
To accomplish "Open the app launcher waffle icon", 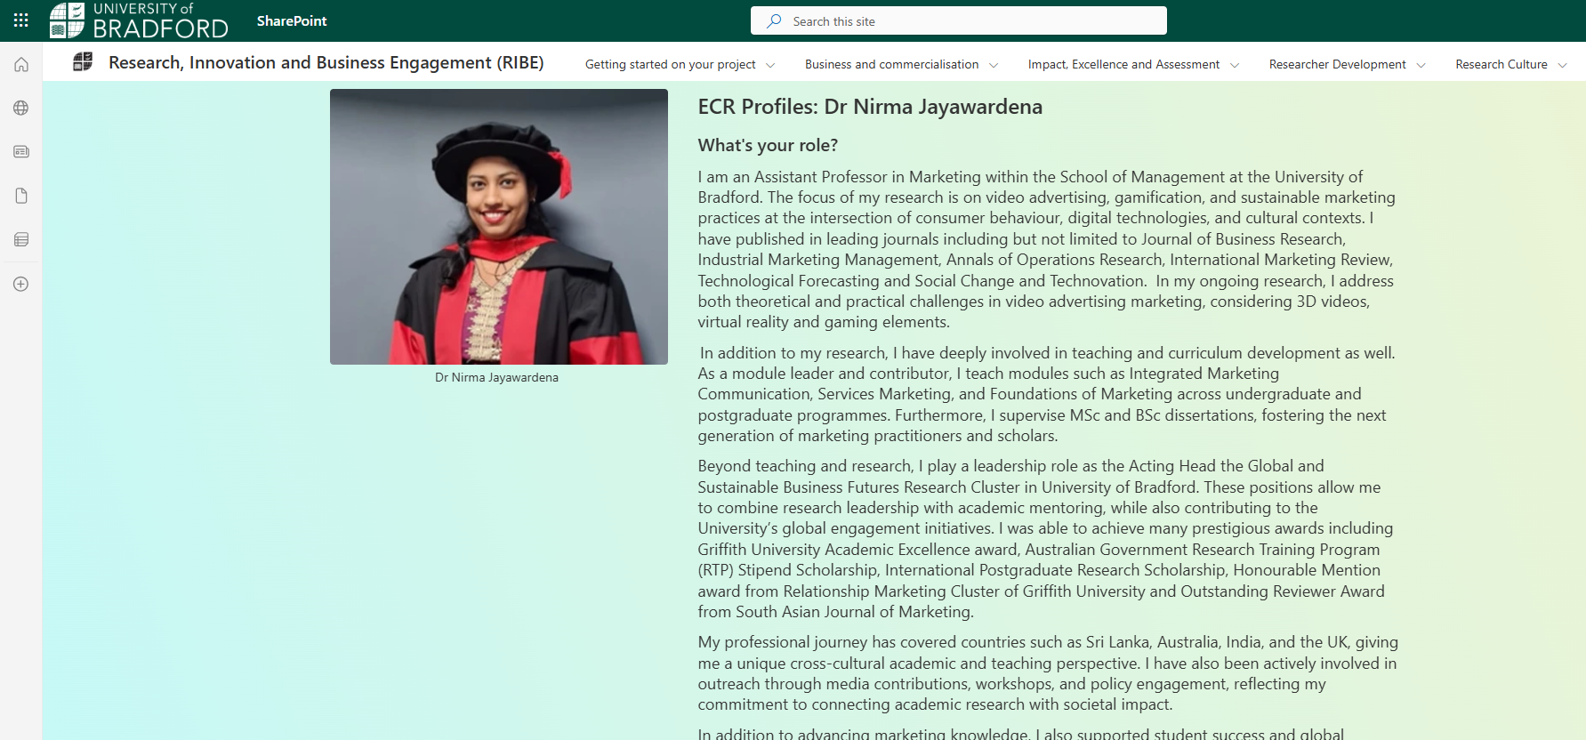I will click(x=21, y=20).
